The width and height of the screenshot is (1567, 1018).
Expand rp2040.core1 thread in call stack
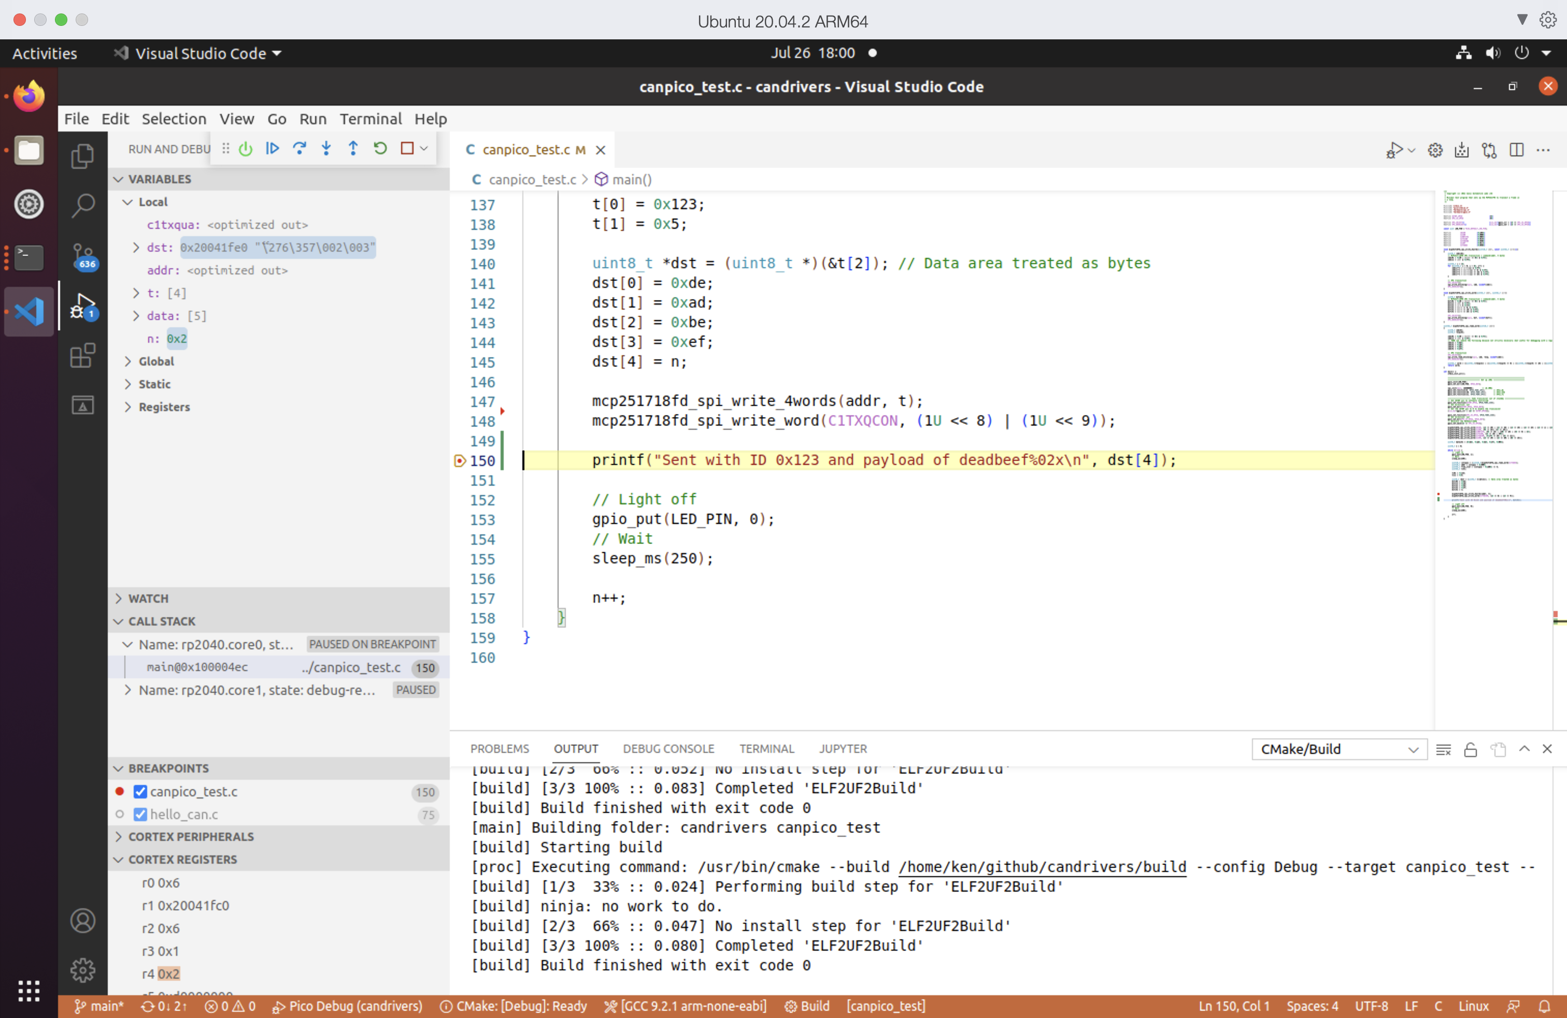tap(127, 690)
